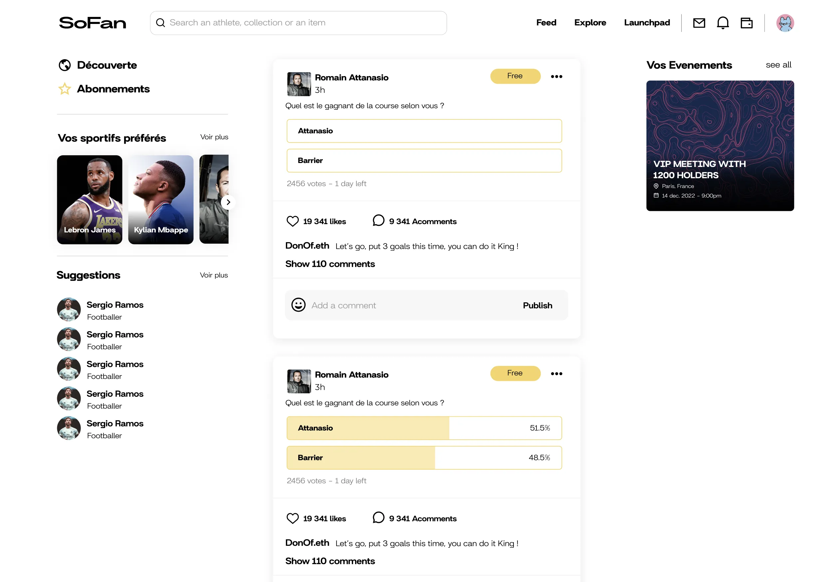Open comments bubble icon on first post

pos(378,220)
